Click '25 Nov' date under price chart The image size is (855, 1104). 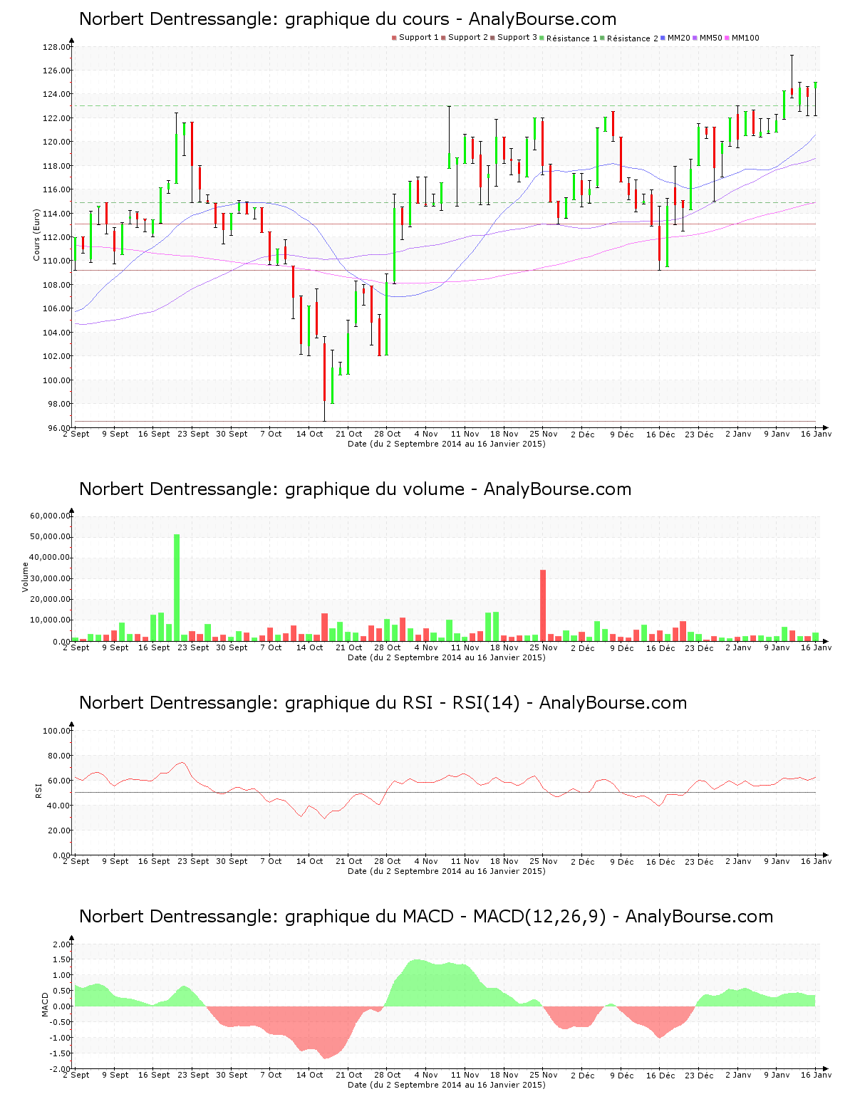pyautogui.click(x=544, y=434)
